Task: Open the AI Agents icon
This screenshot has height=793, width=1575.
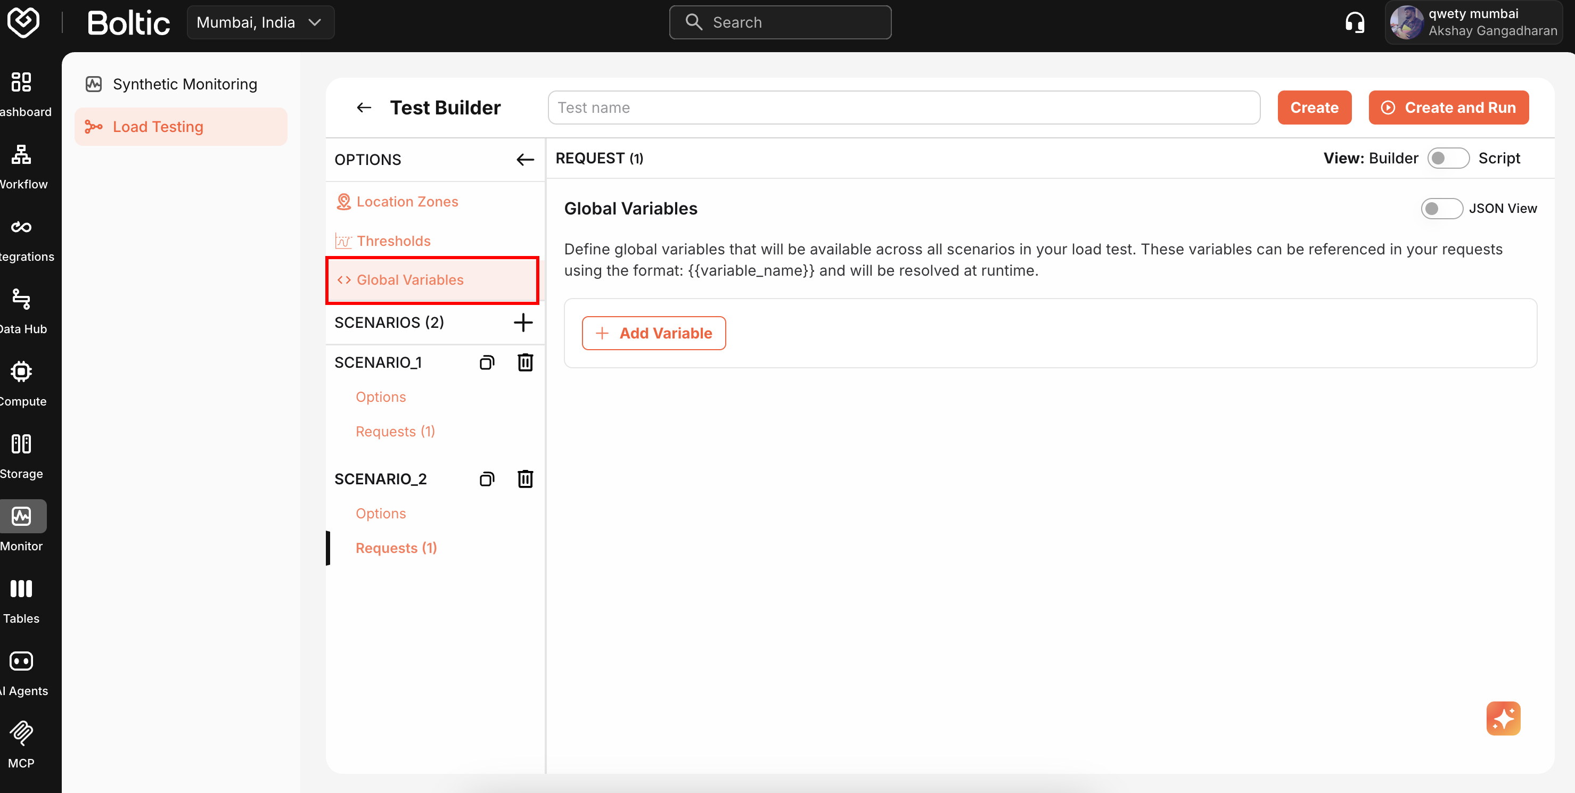Action: [x=21, y=661]
